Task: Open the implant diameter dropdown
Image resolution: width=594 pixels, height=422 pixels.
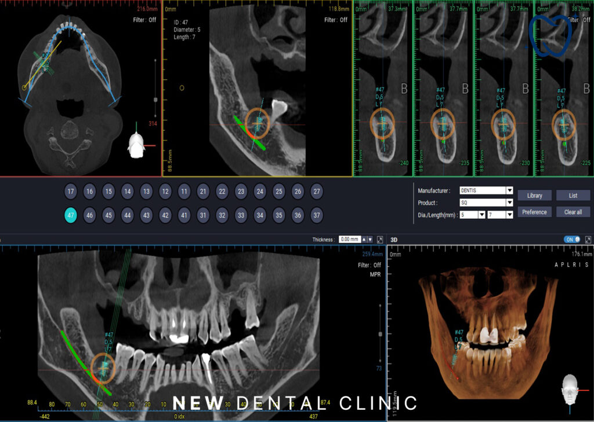Action: click(x=472, y=215)
